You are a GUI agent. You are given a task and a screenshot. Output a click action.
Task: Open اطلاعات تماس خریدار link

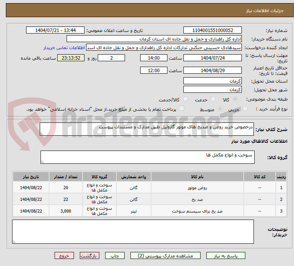[64, 48]
